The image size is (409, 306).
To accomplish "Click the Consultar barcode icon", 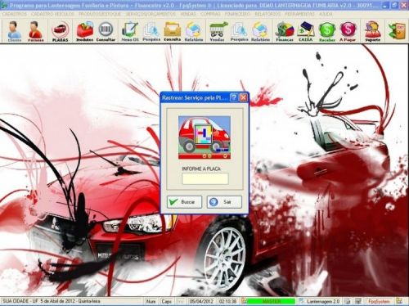I will pyautogui.click(x=106, y=32).
